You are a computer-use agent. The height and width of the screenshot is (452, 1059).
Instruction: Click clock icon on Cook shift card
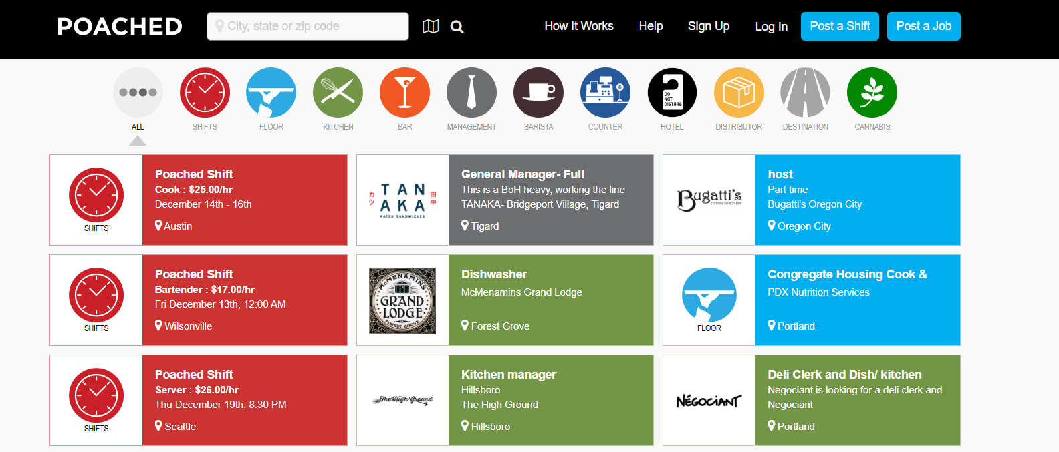[96, 195]
